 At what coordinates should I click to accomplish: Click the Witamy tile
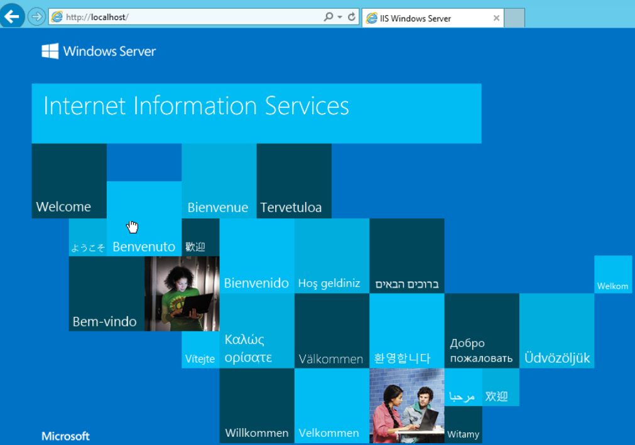pyautogui.click(x=464, y=424)
